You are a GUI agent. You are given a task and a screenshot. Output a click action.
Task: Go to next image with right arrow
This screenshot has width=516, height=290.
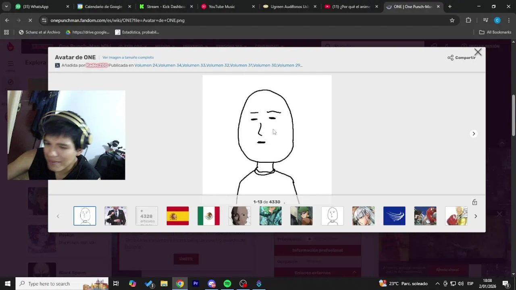(x=474, y=134)
